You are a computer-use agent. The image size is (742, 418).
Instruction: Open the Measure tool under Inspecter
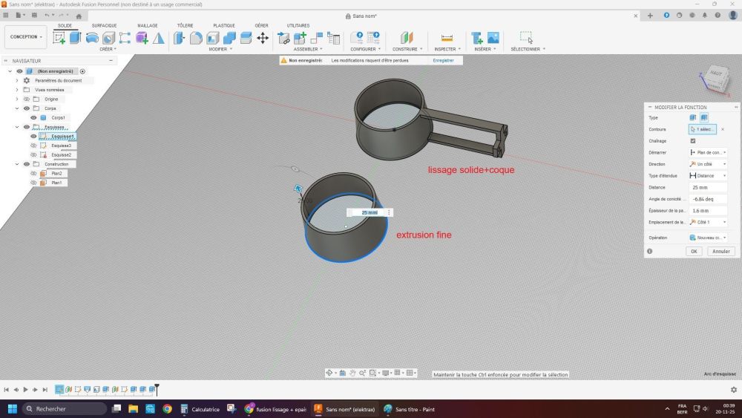tap(446, 38)
